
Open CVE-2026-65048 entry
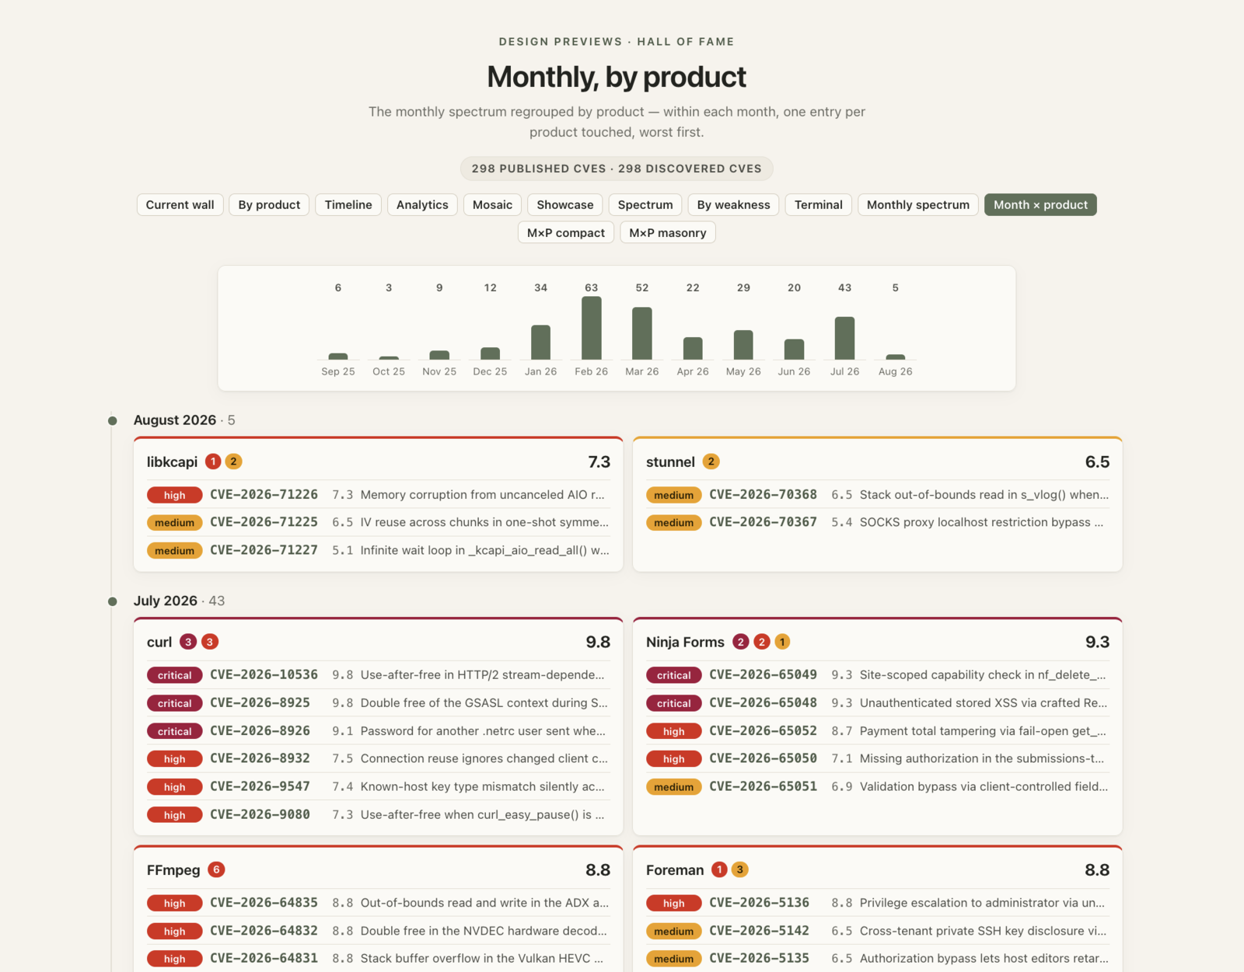pos(877,703)
